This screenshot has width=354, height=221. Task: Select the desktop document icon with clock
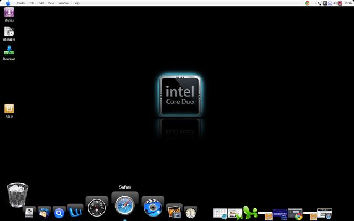[9, 34]
